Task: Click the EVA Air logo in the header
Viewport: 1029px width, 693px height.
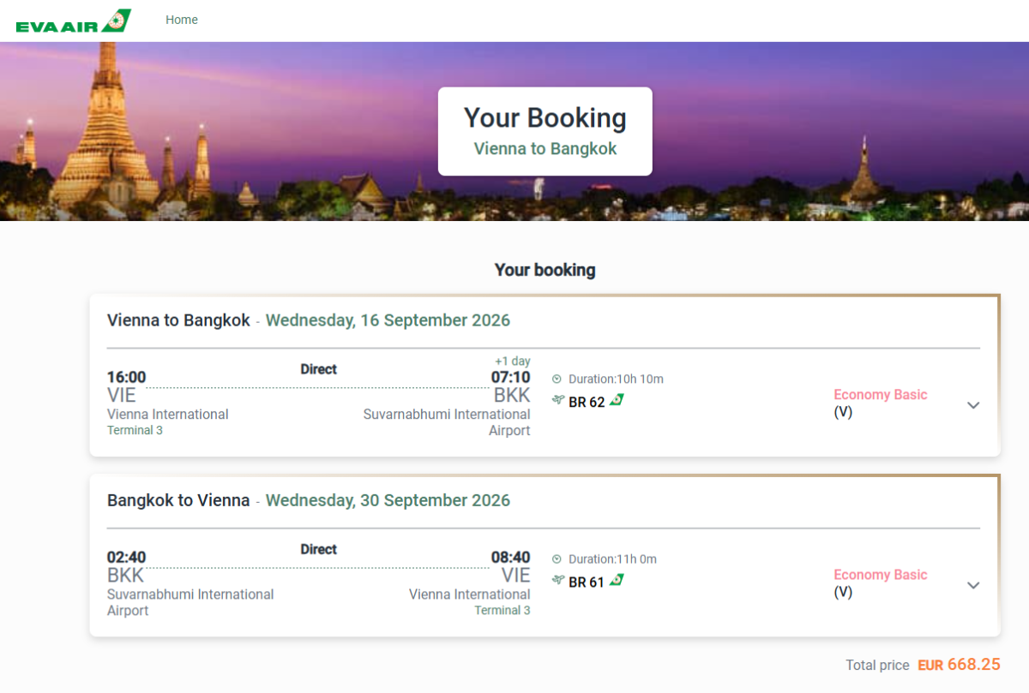Action: click(x=73, y=21)
